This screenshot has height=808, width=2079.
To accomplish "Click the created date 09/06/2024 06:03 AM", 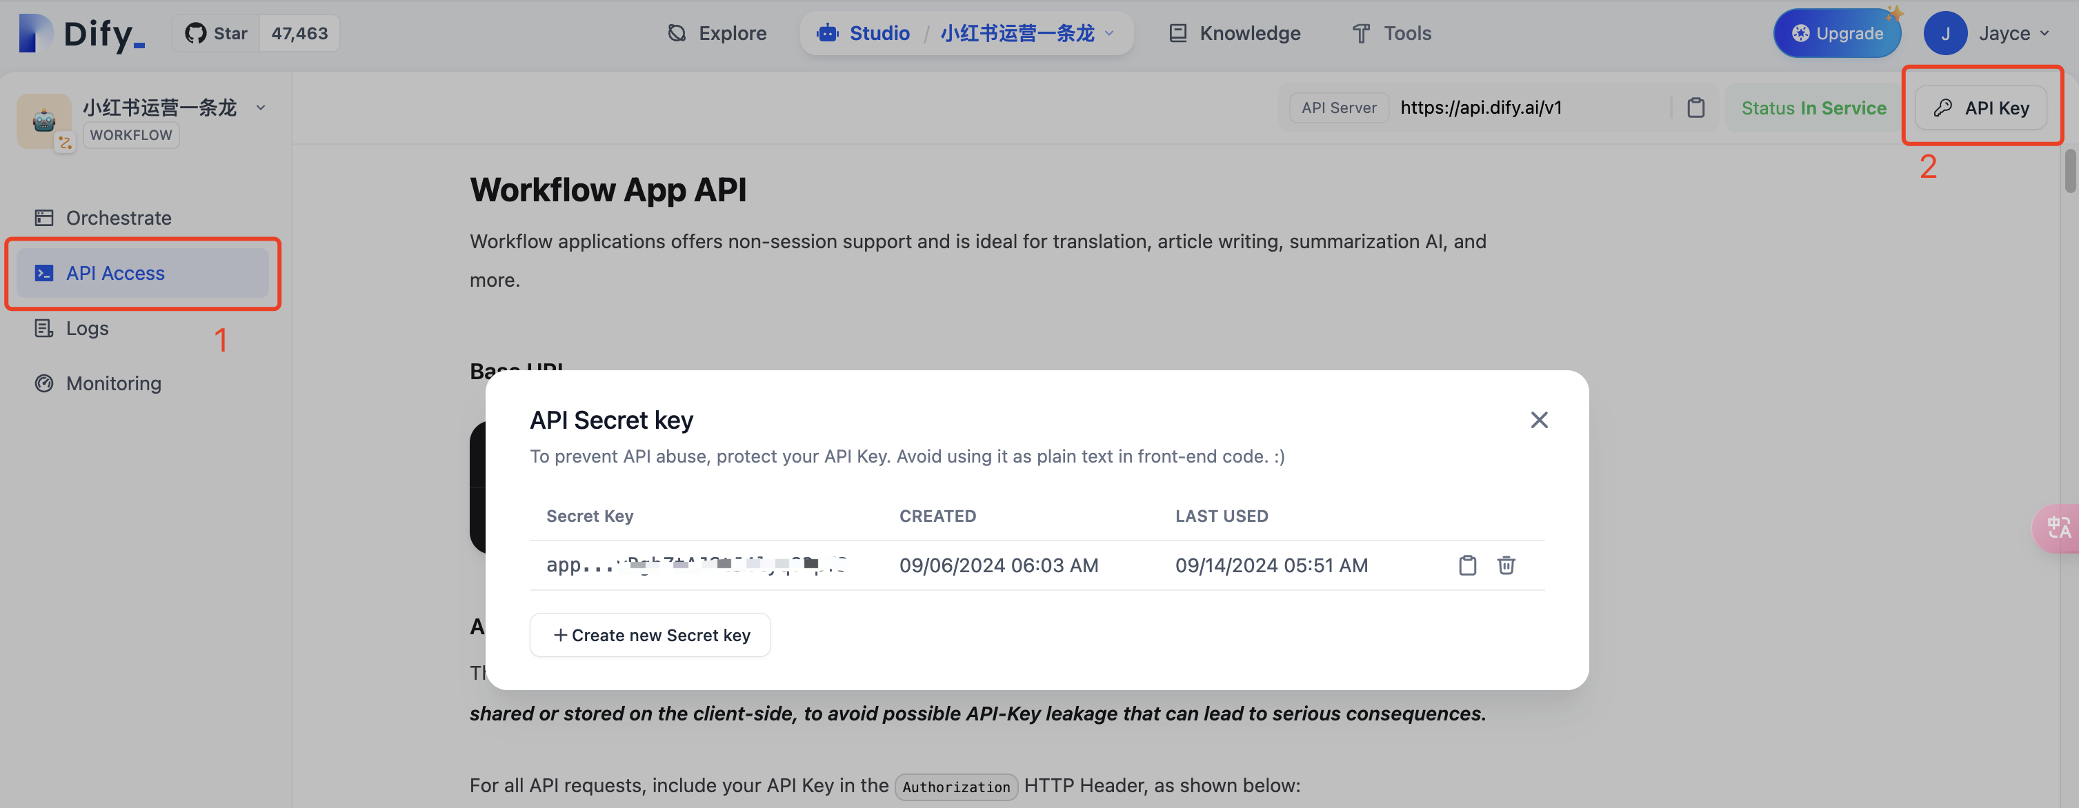I will (998, 565).
